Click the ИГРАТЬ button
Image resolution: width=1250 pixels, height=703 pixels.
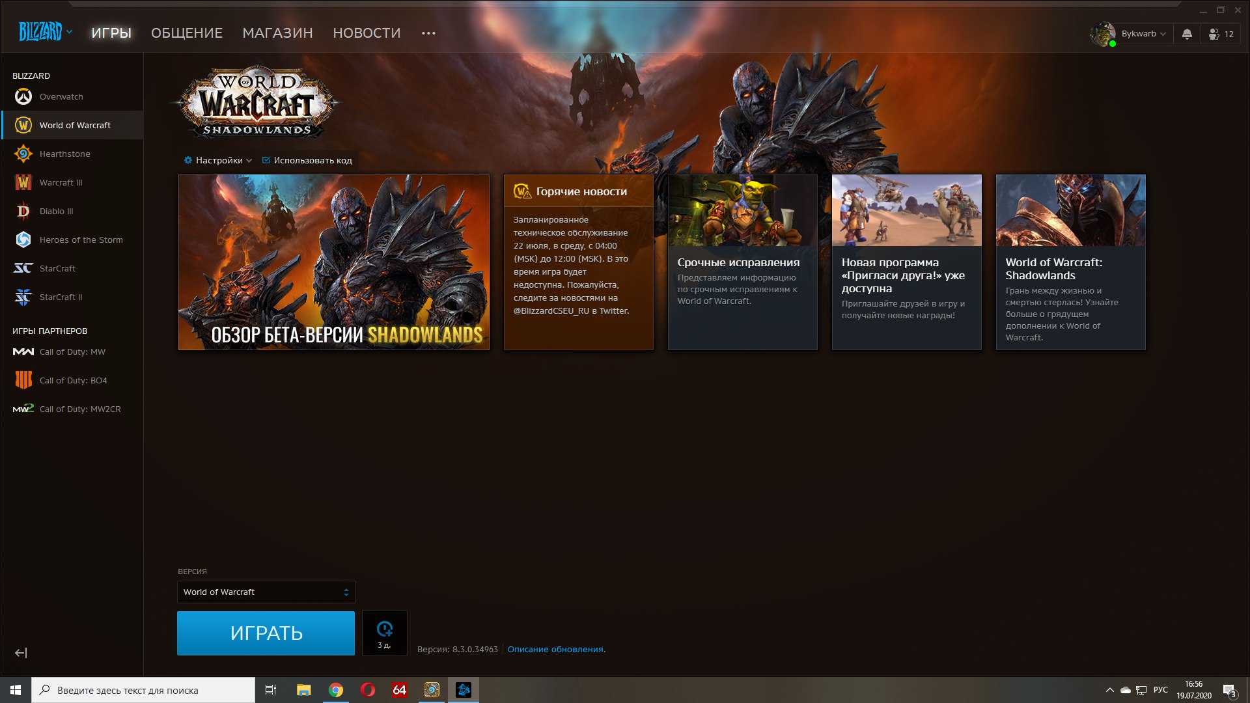pyautogui.click(x=266, y=633)
